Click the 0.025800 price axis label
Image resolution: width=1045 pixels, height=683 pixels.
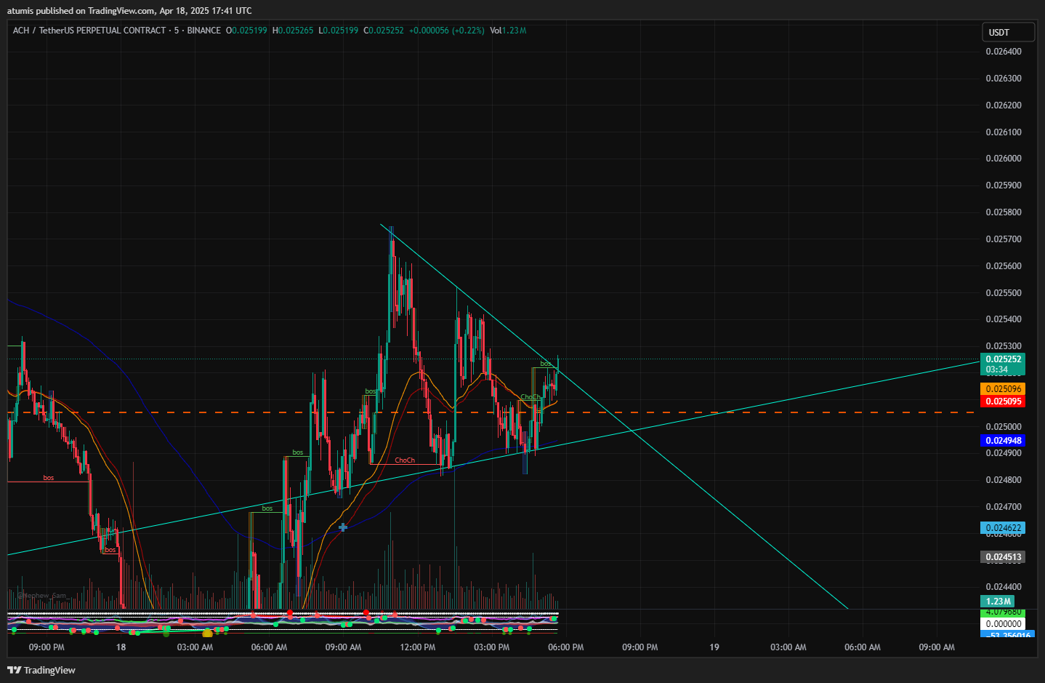[x=1003, y=212]
